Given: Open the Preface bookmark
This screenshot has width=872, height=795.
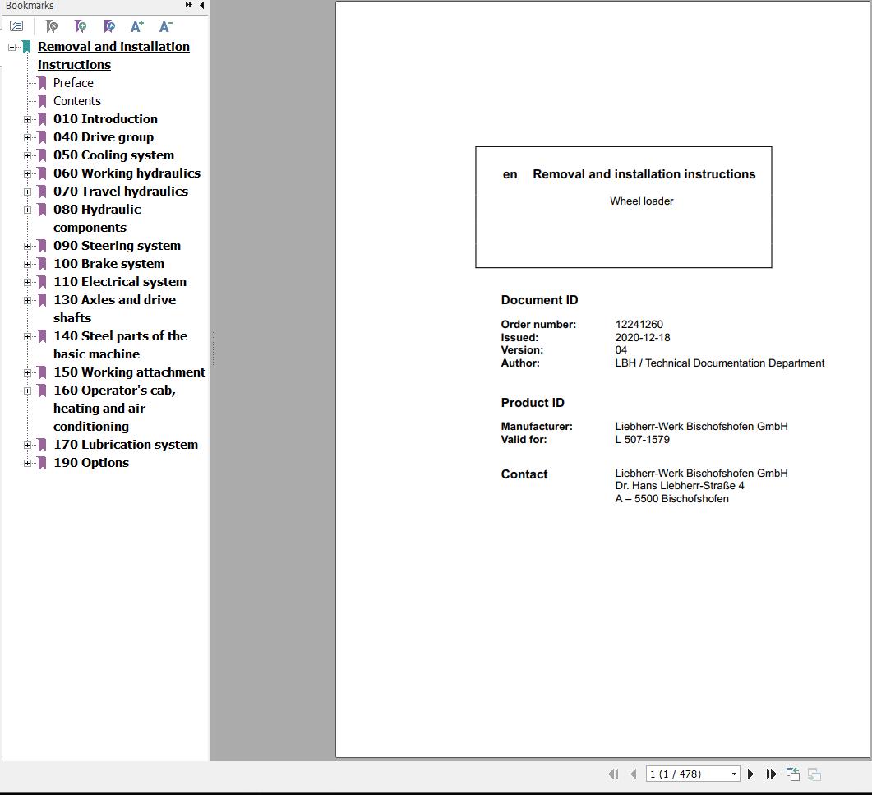Looking at the screenshot, I should pyautogui.click(x=73, y=83).
